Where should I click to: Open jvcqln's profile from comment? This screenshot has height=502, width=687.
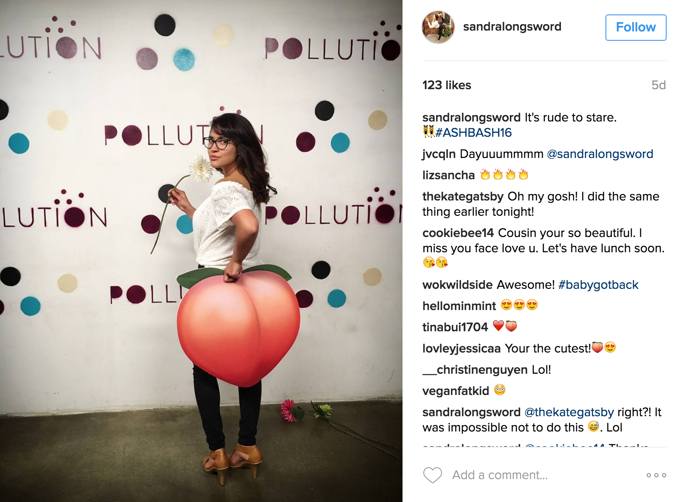pos(439,154)
